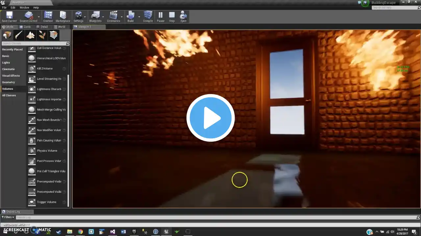Select Kill ZVolume in the list

tap(47, 69)
